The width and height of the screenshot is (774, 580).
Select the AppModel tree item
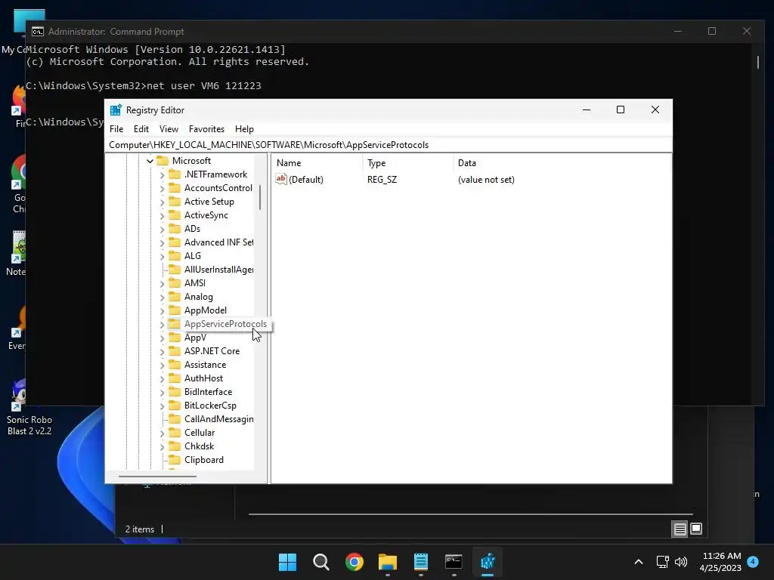click(x=206, y=310)
